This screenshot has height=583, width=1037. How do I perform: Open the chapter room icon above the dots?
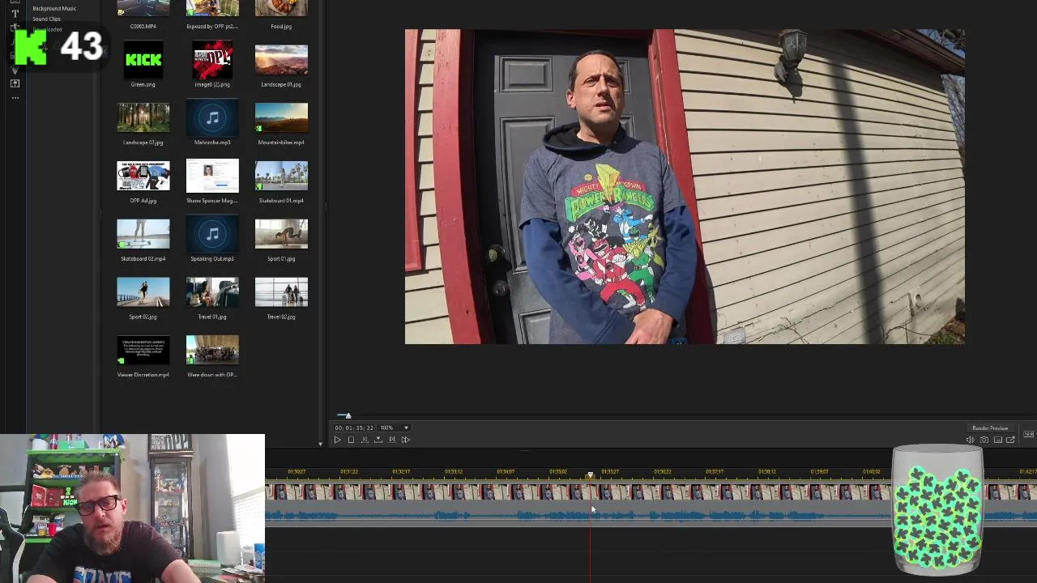tap(15, 83)
